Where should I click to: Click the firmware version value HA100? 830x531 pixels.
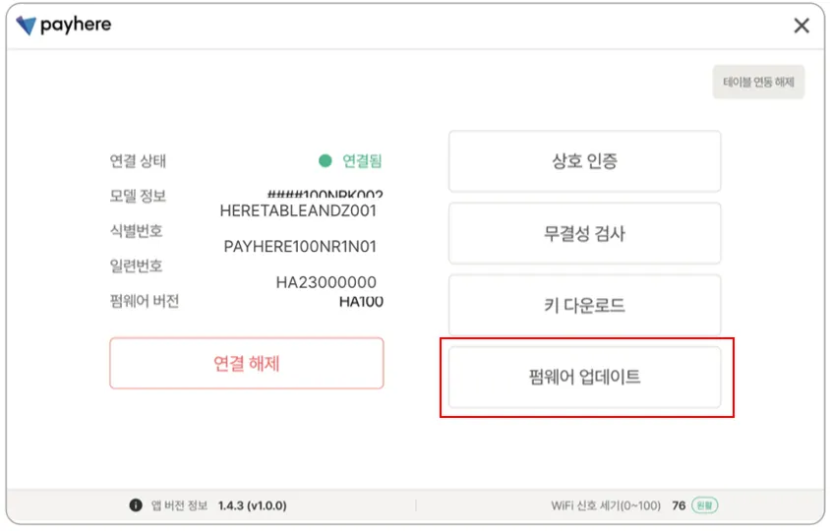[361, 302]
